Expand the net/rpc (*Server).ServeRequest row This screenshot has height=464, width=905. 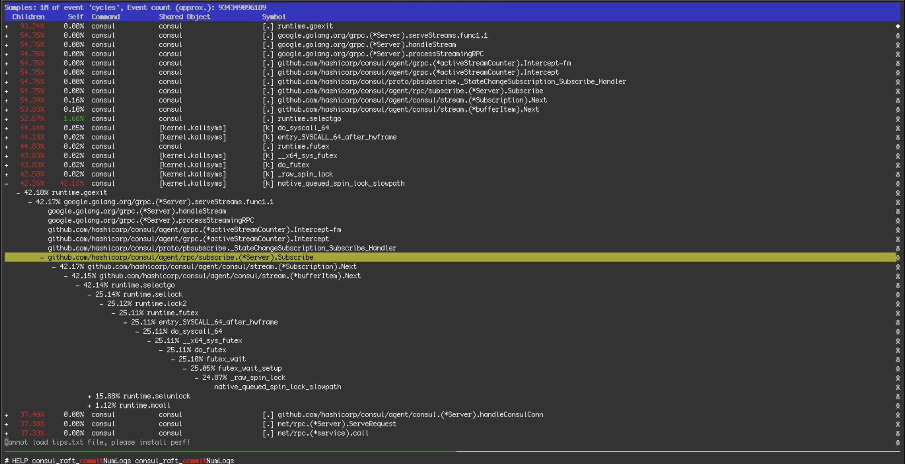pyautogui.click(x=6, y=424)
